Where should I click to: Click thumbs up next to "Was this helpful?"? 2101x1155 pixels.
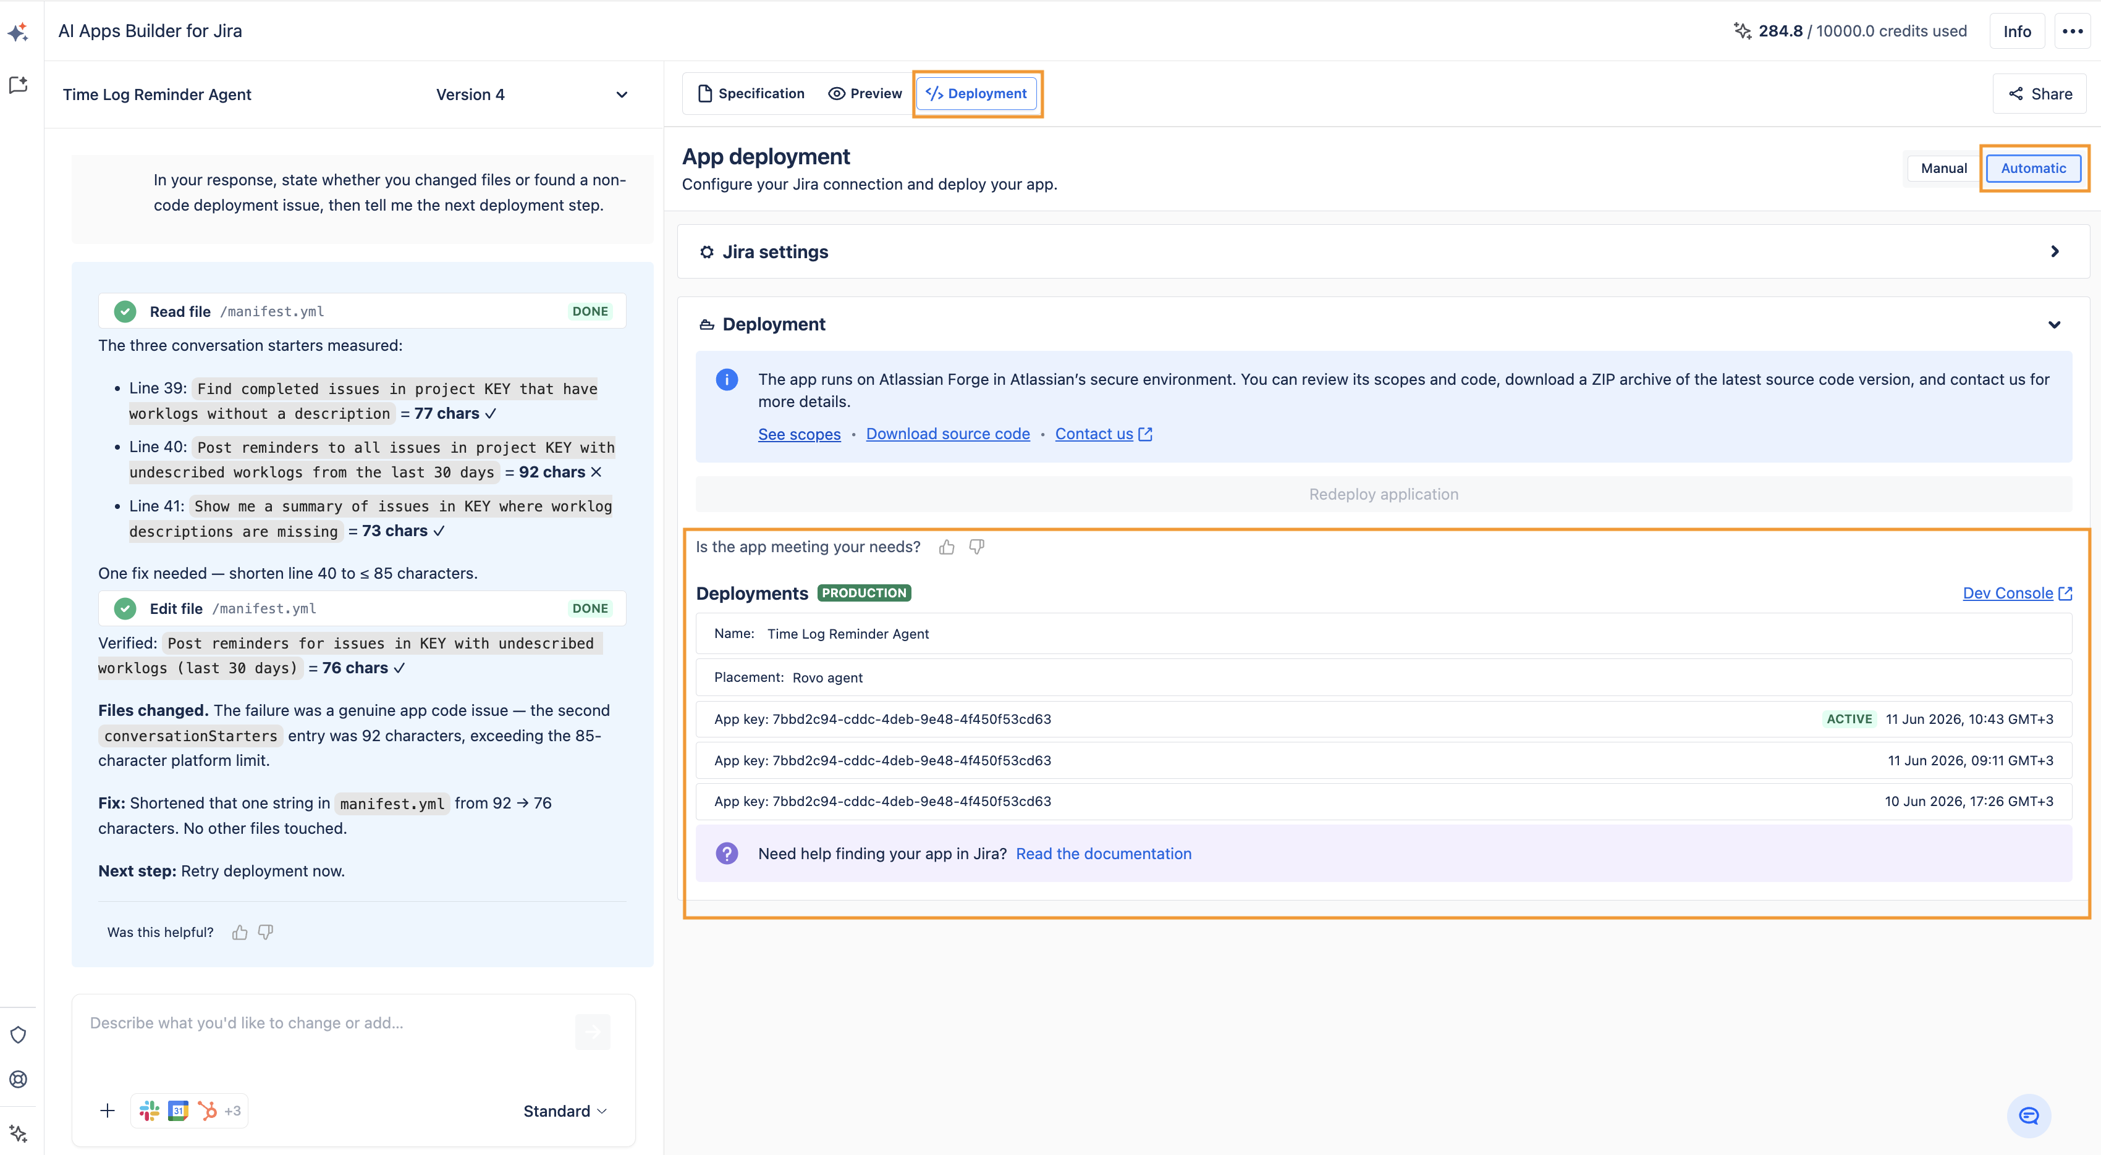240,933
